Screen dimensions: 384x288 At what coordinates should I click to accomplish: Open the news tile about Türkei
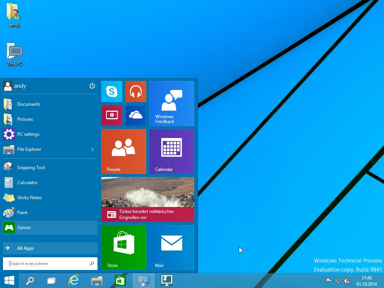147,199
